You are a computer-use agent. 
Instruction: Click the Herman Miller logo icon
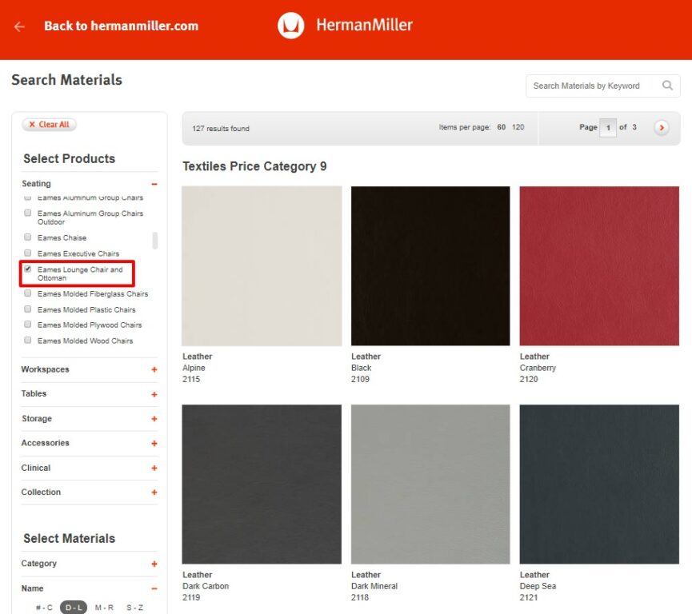[291, 26]
